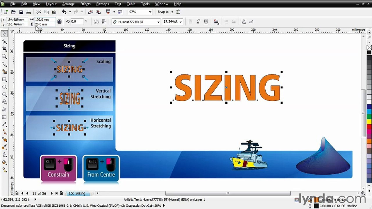The image size is (372, 209).
Task: Select the Zoom tool in the toolbox
Action: [4, 57]
